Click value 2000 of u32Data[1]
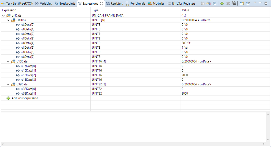This screenshot has width=271, height=147. (184, 93)
